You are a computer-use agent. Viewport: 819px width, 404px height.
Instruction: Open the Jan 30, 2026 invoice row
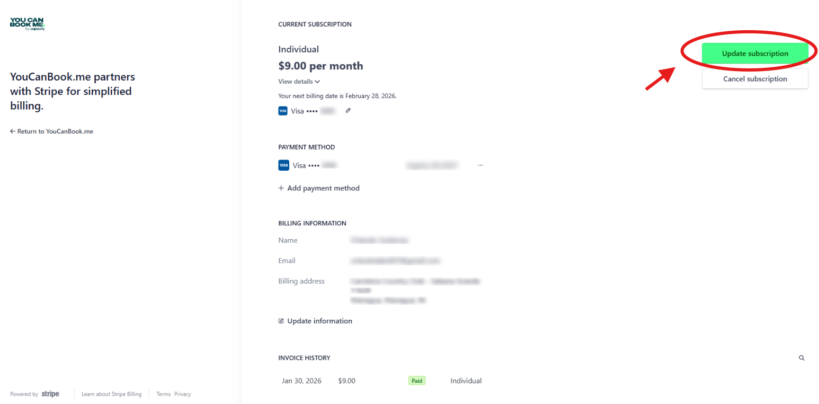click(301, 381)
